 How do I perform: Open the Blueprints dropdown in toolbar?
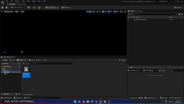(34, 8)
